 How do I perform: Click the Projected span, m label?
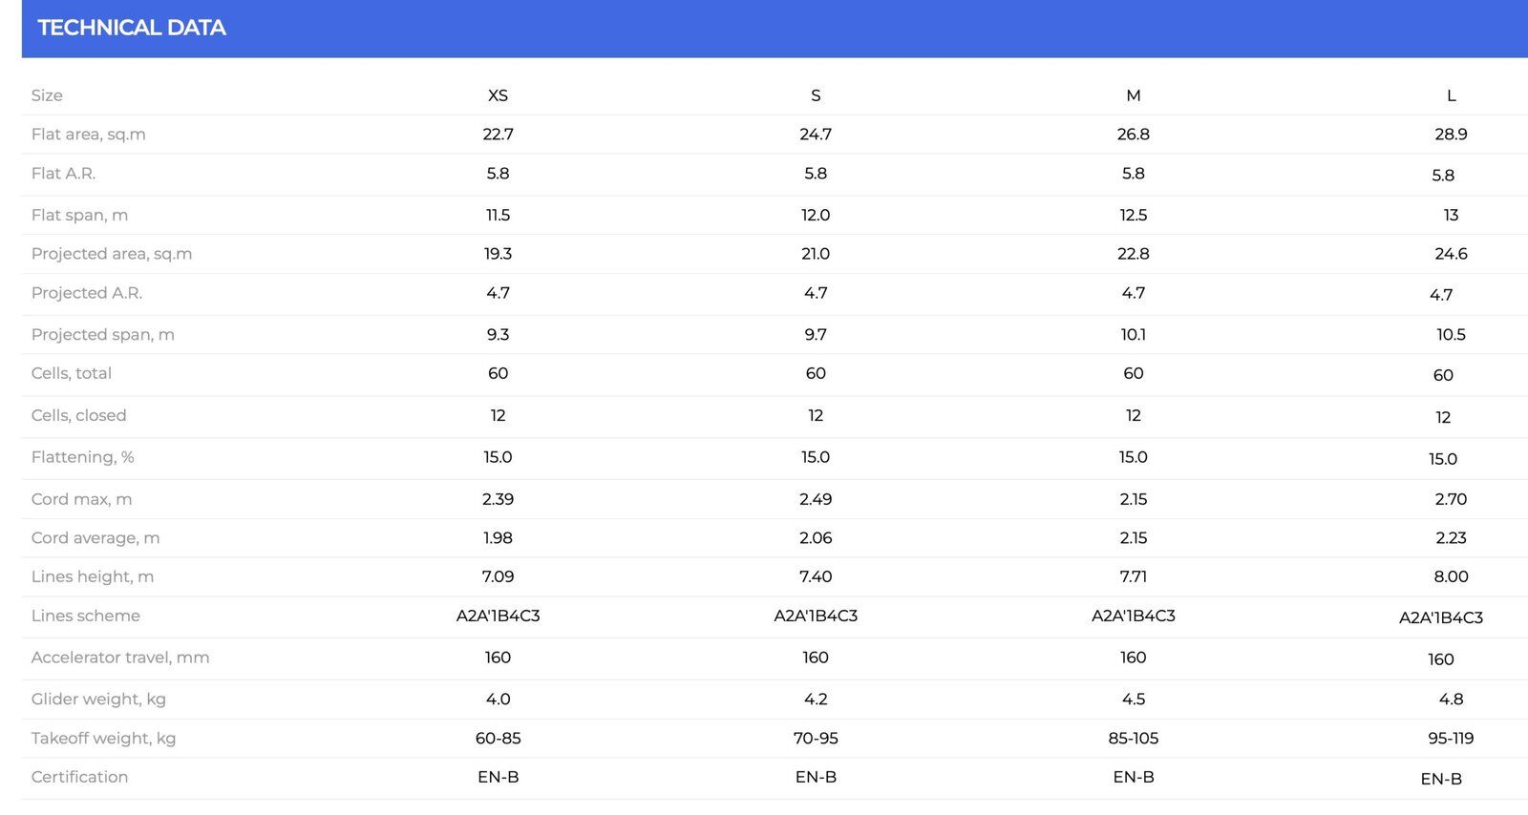pyautogui.click(x=103, y=335)
